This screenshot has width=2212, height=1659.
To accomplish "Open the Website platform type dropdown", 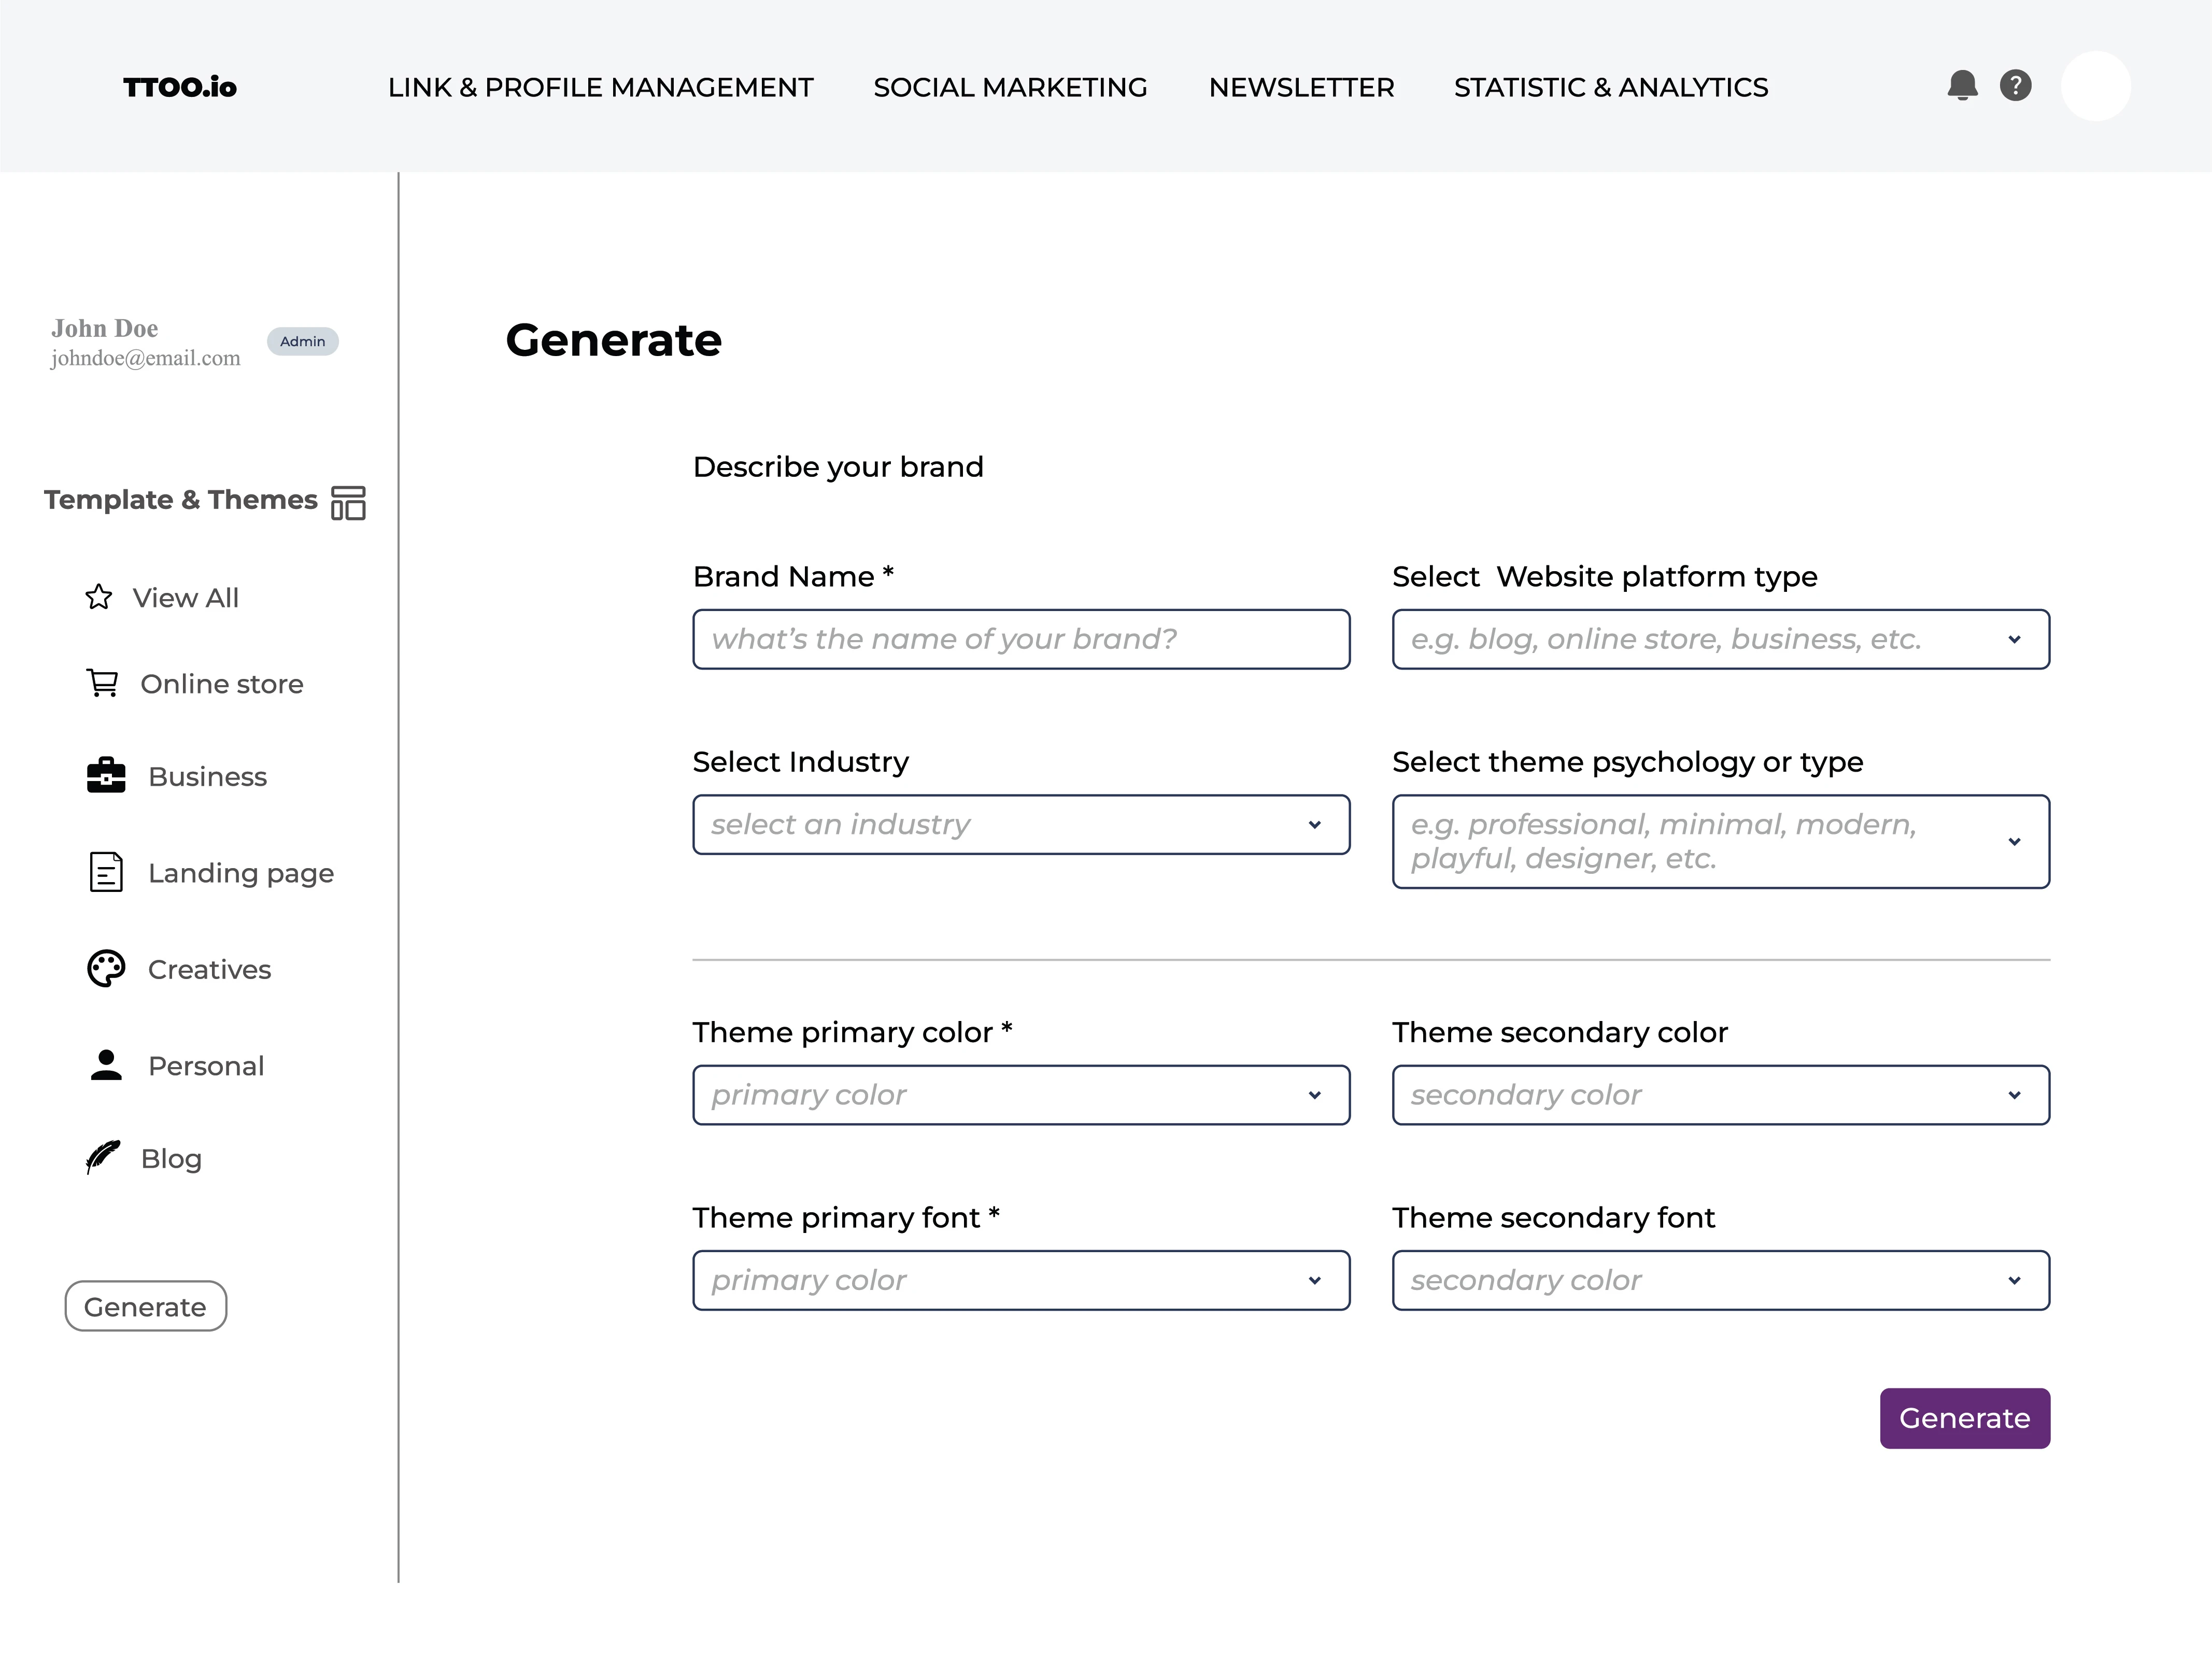I will tap(1720, 639).
